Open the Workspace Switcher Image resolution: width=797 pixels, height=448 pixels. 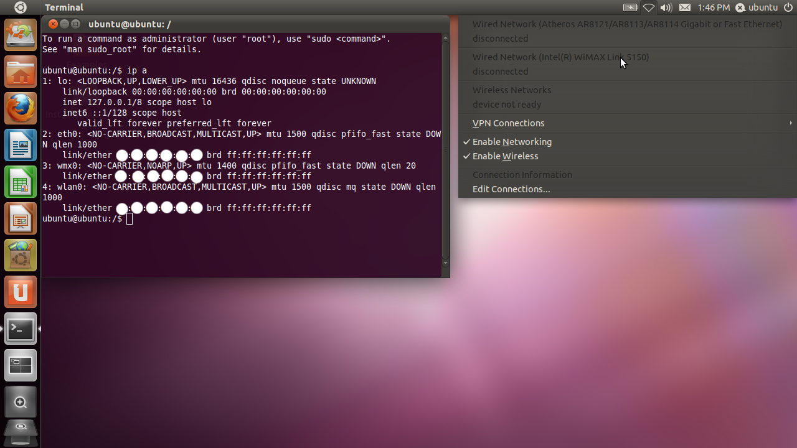(21, 365)
